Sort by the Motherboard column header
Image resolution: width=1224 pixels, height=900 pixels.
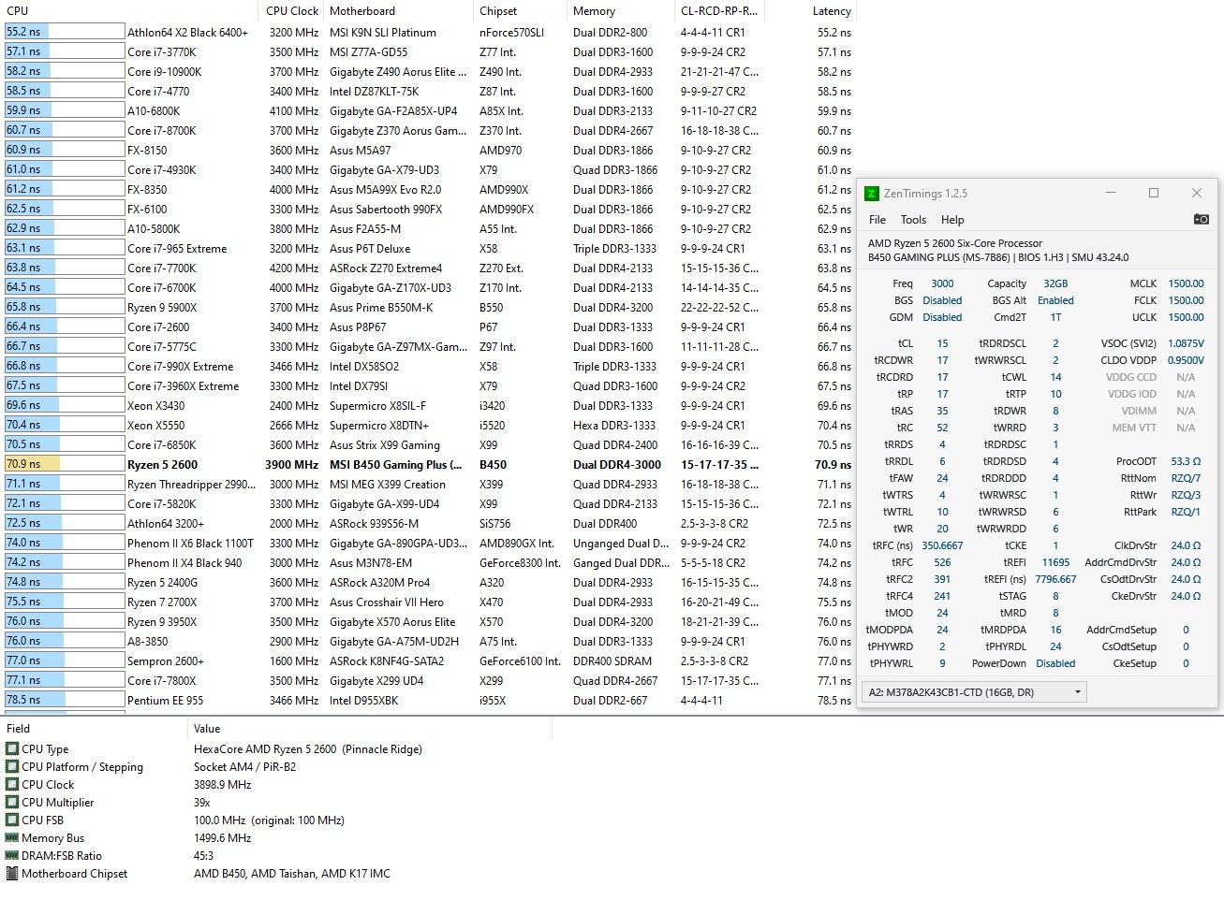coord(399,11)
